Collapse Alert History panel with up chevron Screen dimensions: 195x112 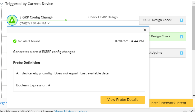point(185,111)
